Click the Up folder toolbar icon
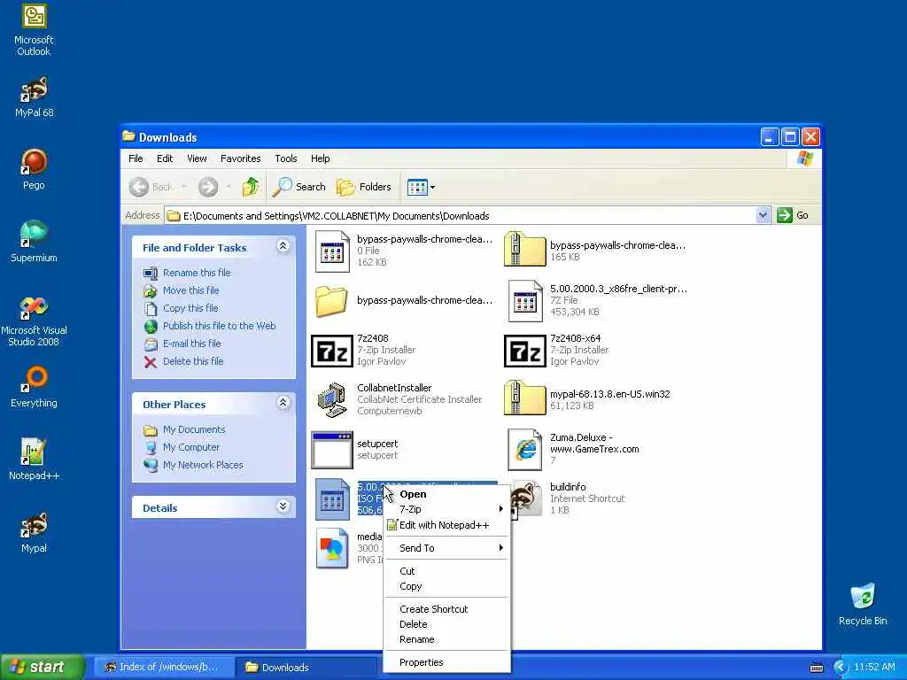This screenshot has height=680, width=907. [251, 187]
